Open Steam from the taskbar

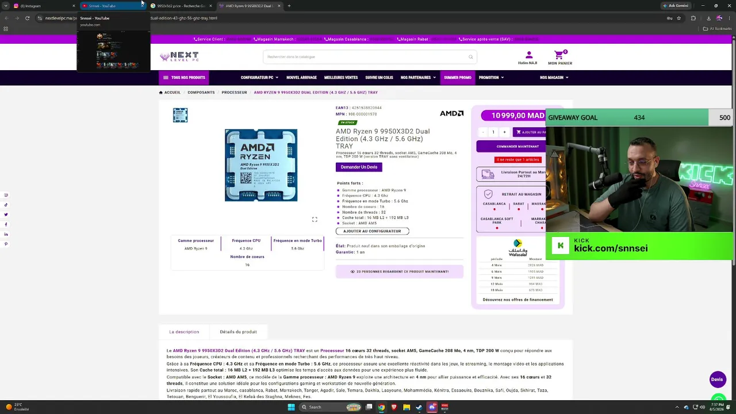419,407
